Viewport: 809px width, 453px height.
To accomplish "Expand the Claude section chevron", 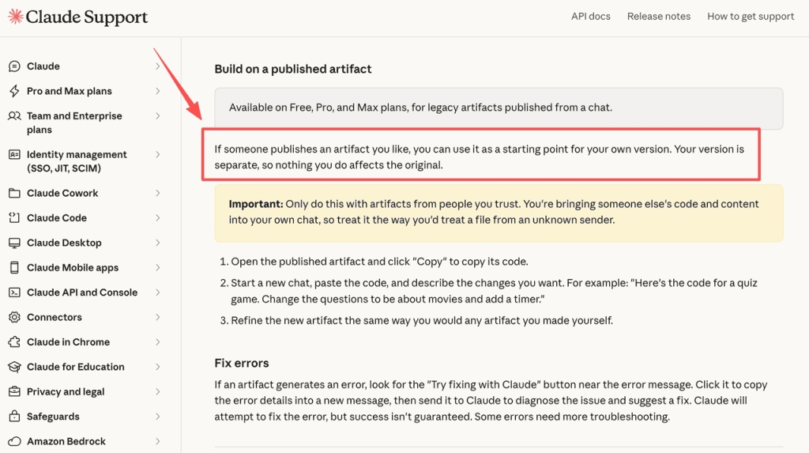I will 158,66.
